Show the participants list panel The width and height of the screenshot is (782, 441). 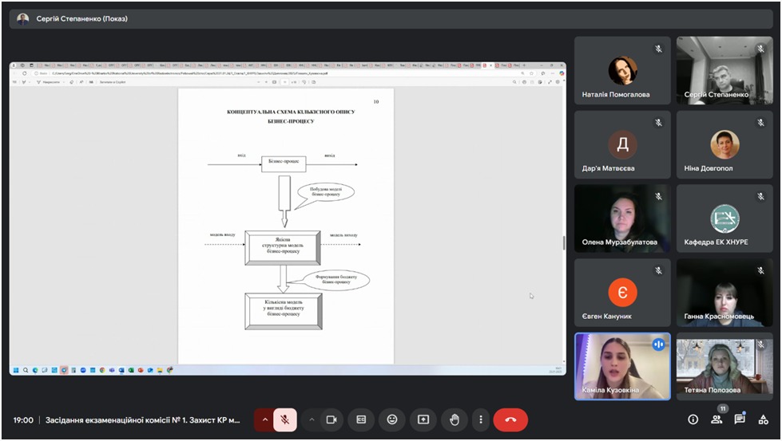[x=717, y=419]
